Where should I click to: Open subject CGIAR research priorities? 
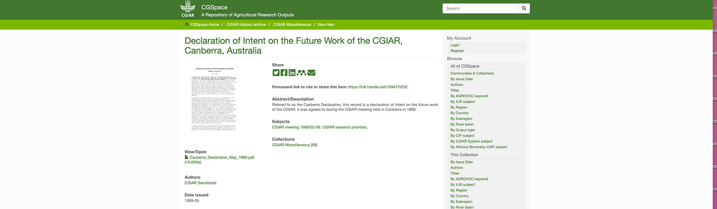click(x=344, y=127)
